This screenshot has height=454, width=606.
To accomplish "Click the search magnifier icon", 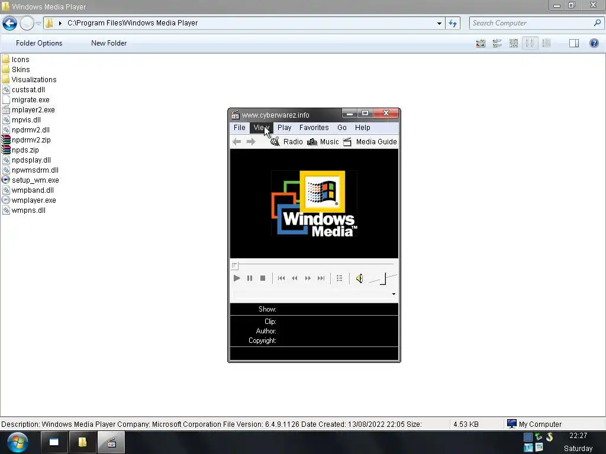I will (x=597, y=23).
